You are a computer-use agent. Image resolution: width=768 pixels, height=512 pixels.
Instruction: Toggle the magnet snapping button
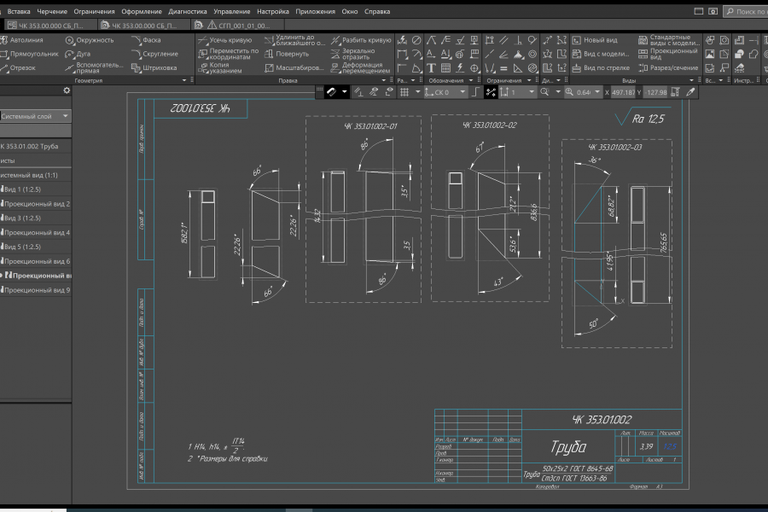point(332,92)
